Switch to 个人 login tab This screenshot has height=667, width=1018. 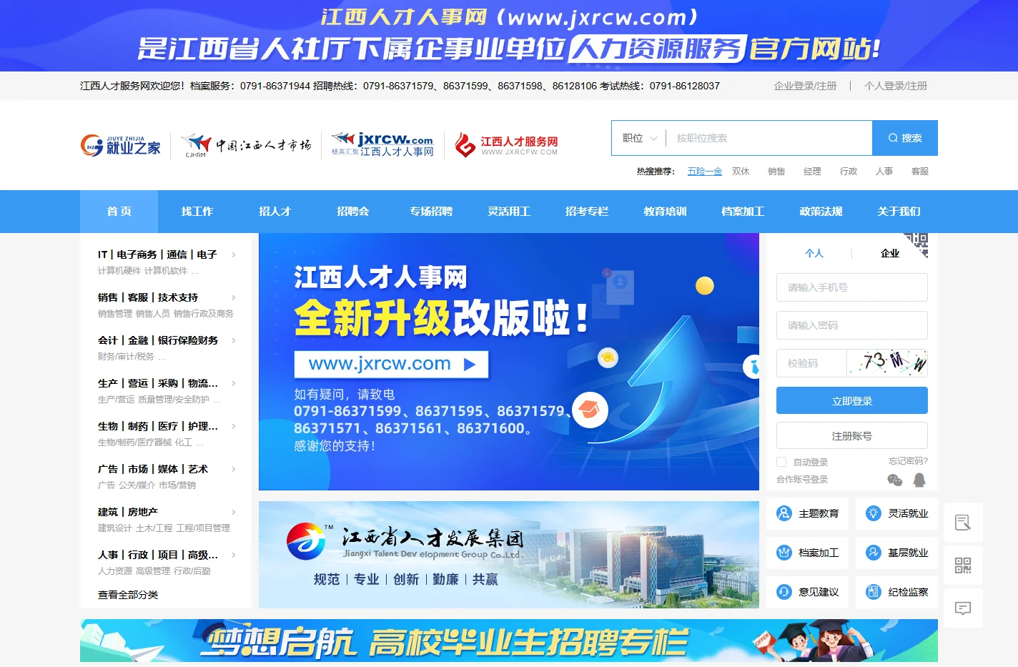tap(814, 253)
